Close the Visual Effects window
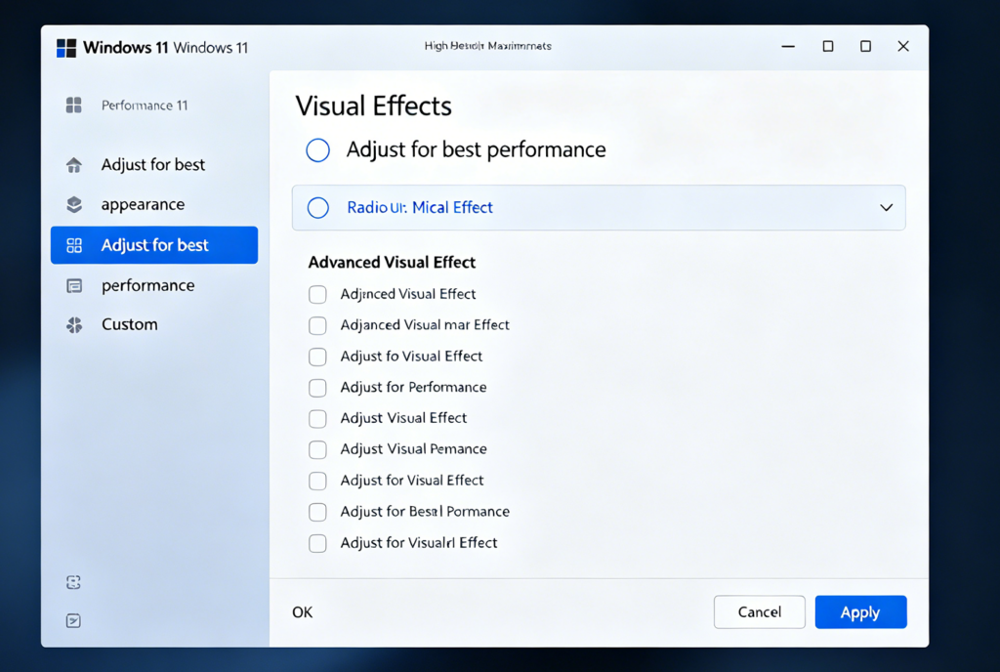 [x=903, y=47]
